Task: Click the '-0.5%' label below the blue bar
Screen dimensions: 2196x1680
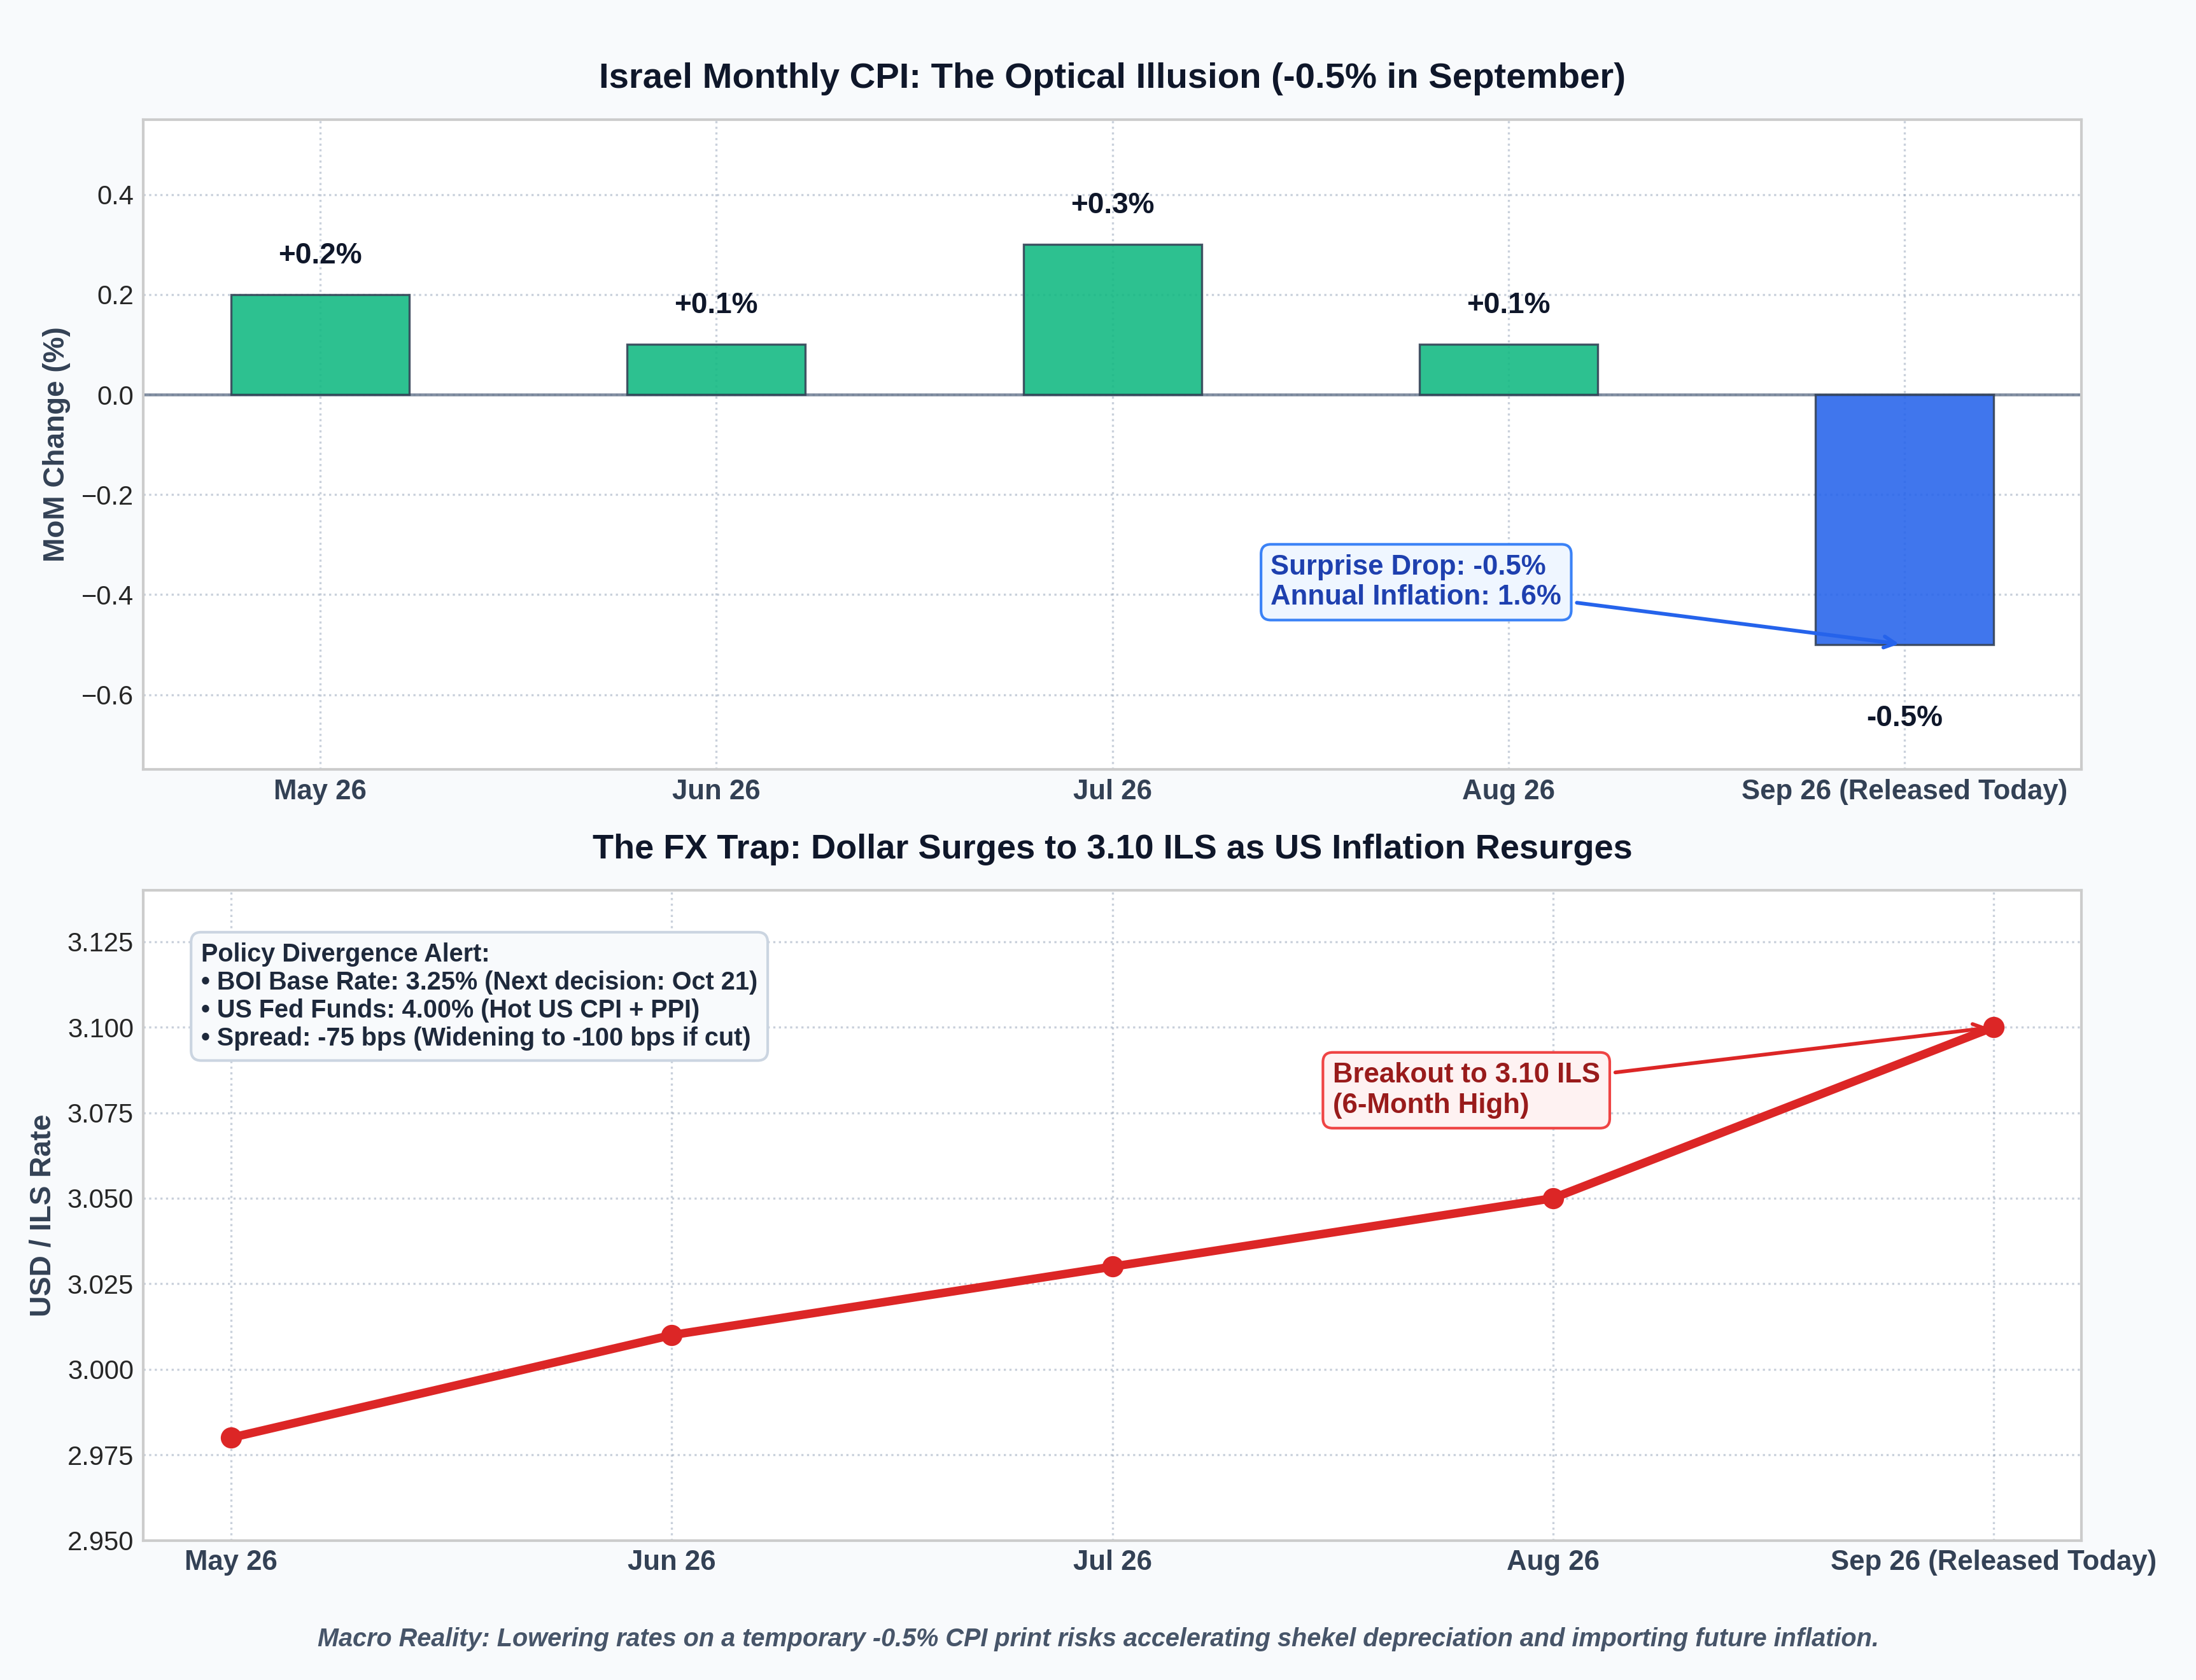Action: pyautogui.click(x=1904, y=717)
